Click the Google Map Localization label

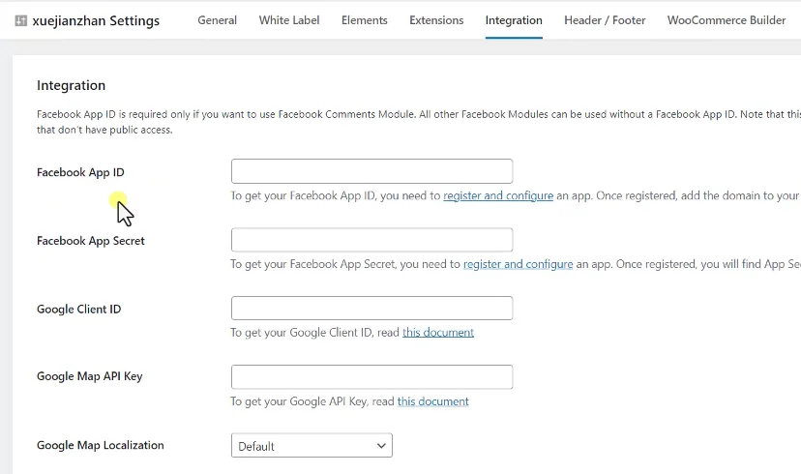coord(101,446)
